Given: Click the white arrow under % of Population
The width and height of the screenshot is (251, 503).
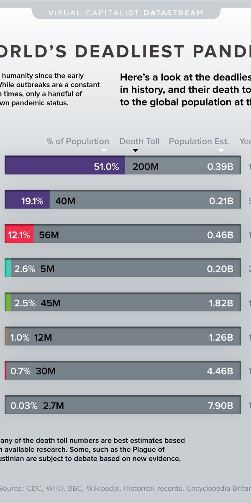Looking at the screenshot, I should 104,150.
